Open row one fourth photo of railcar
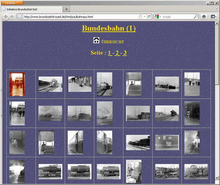Viewport: 220px width, 185px height. coord(105,84)
